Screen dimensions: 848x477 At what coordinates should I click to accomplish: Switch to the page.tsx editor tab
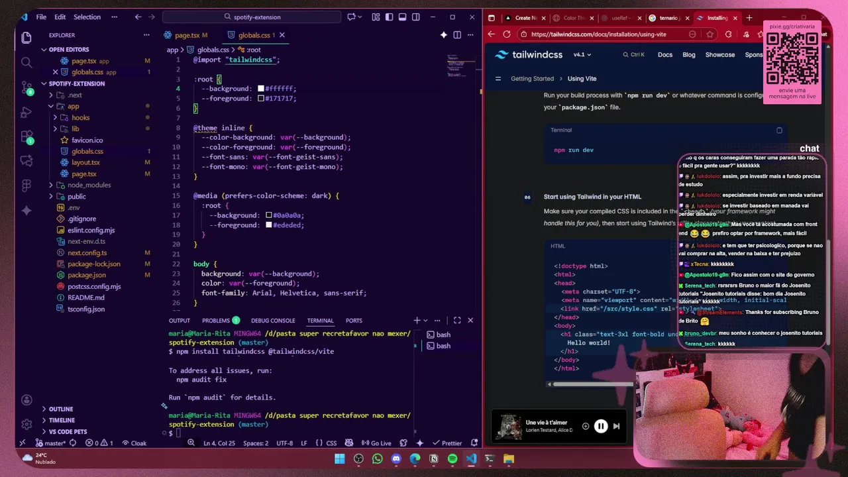pyautogui.click(x=187, y=35)
